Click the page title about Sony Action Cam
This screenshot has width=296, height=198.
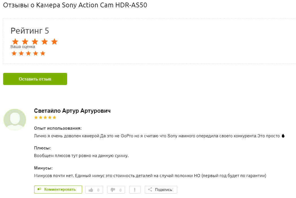pos(75,5)
